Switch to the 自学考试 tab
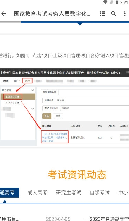This screenshot has height=221, width=129. pyautogui.click(x=100, y=193)
